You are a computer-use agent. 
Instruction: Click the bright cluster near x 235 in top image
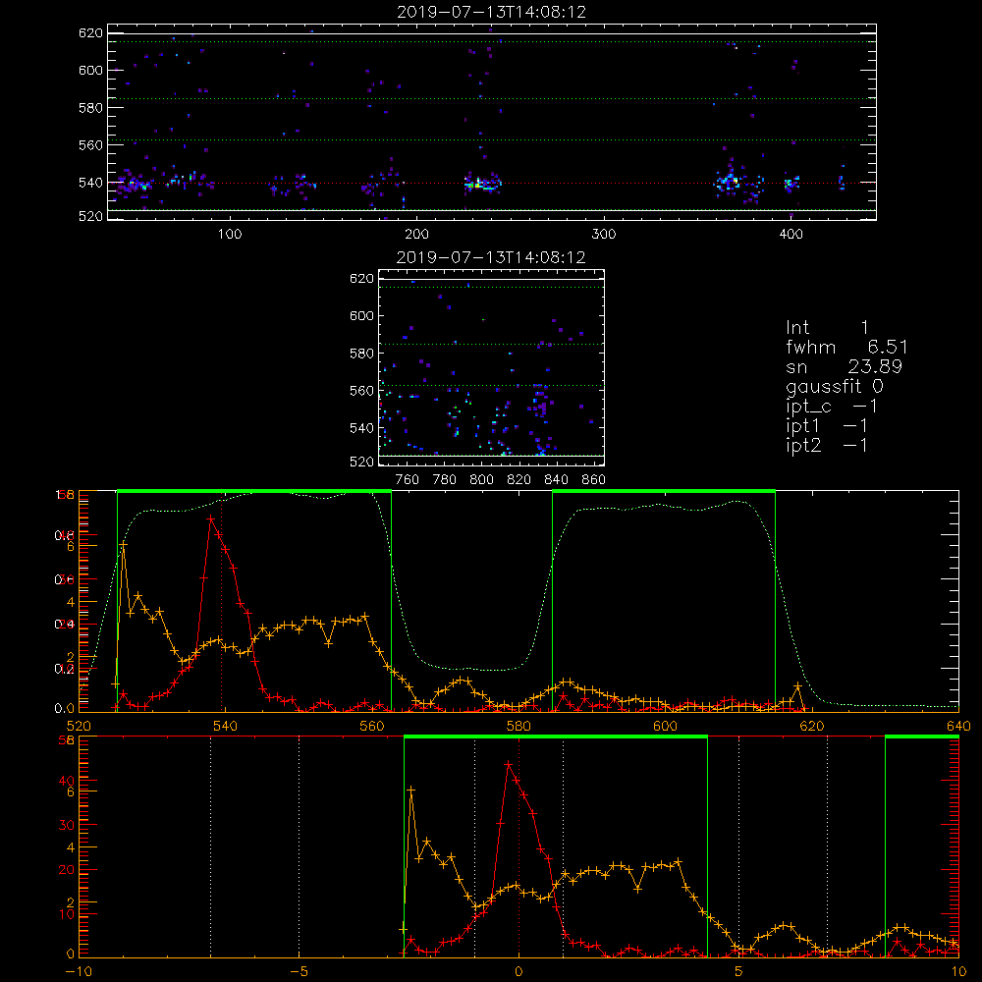[481, 185]
